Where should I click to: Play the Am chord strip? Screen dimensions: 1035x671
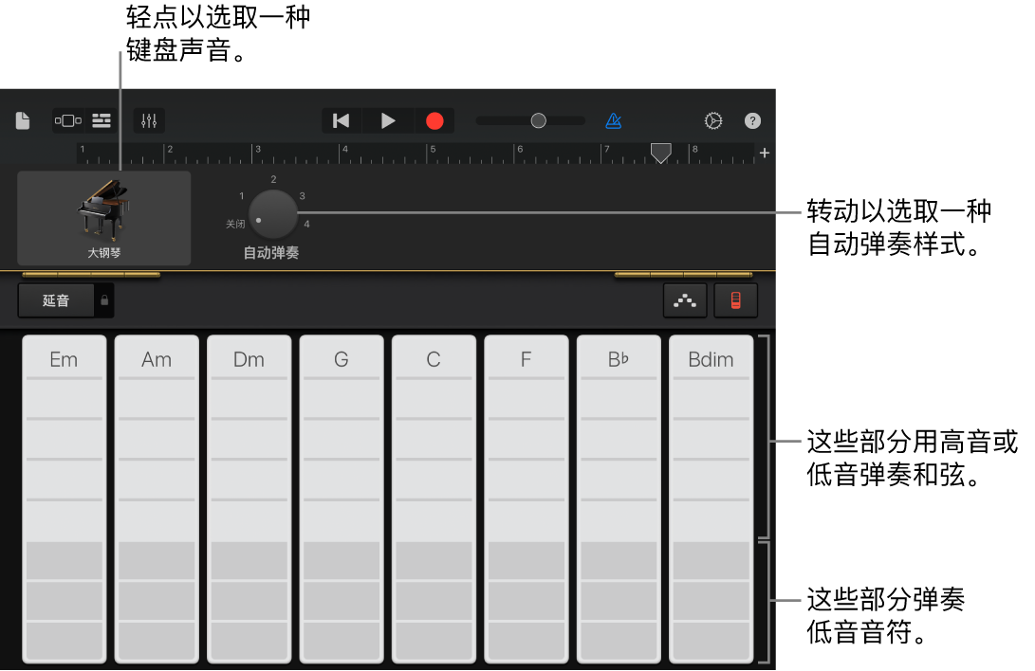click(x=157, y=499)
